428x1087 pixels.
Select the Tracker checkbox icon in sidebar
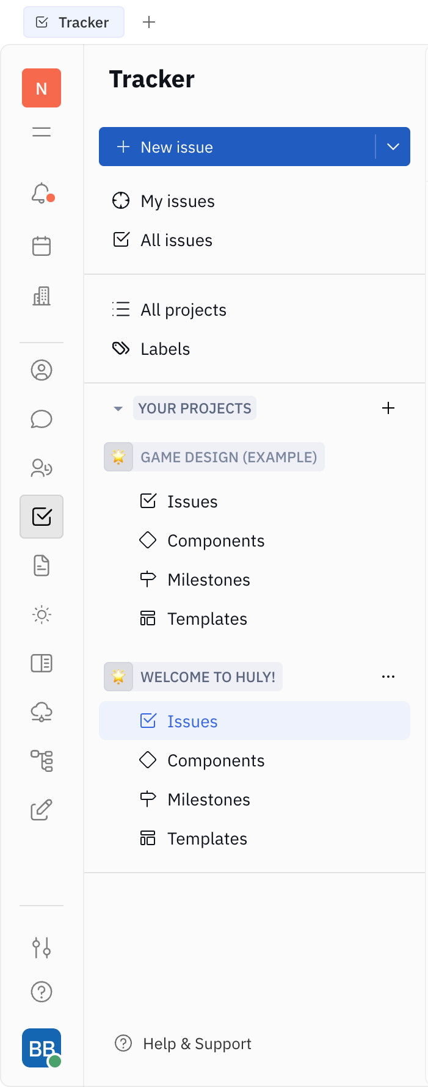(41, 516)
